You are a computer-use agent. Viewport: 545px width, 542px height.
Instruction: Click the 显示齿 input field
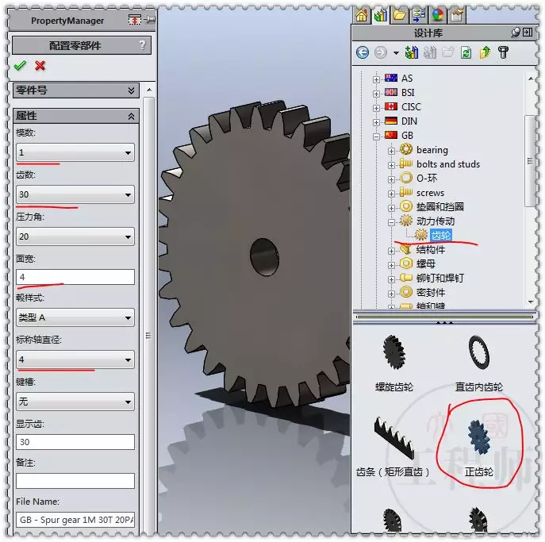point(75,442)
